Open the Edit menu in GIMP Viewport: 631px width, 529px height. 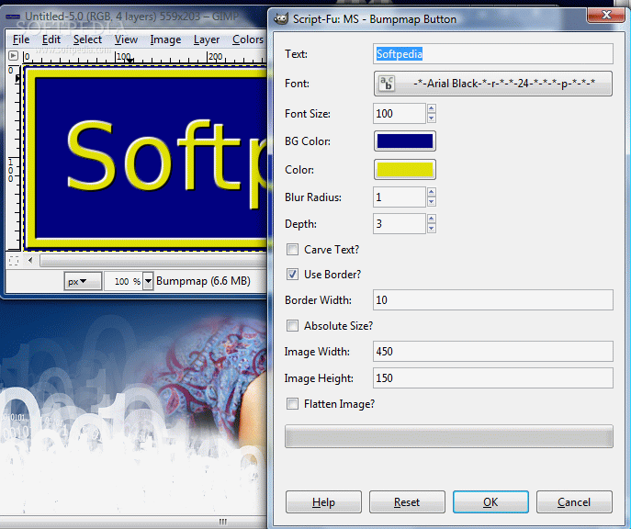(x=51, y=39)
